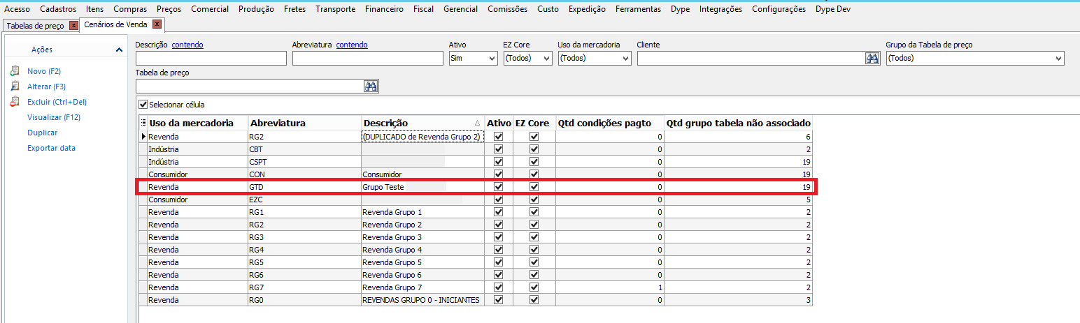Toggle Selecionar célula checkbox
The image size is (1080, 323).
(x=143, y=105)
